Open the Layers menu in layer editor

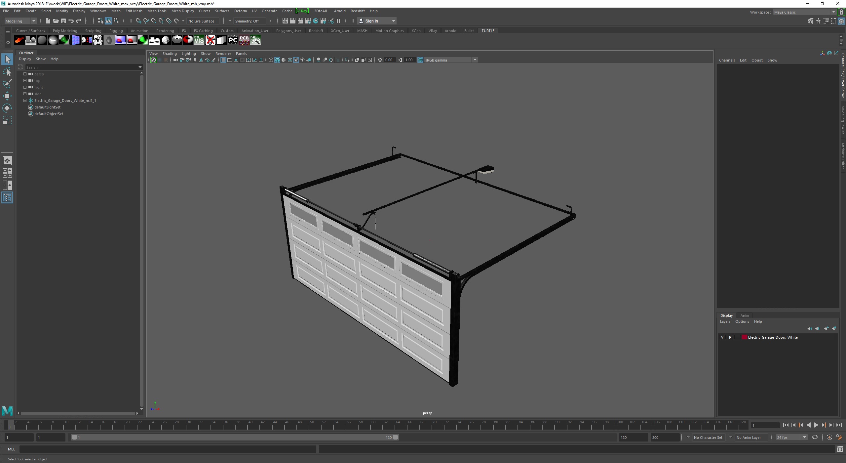pyautogui.click(x=725, y=321)
